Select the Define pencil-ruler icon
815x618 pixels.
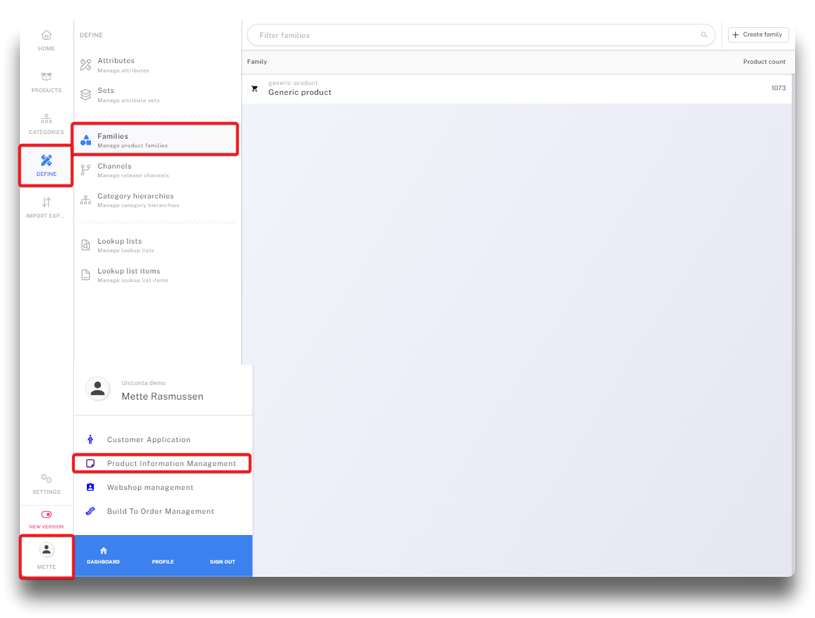46,161
